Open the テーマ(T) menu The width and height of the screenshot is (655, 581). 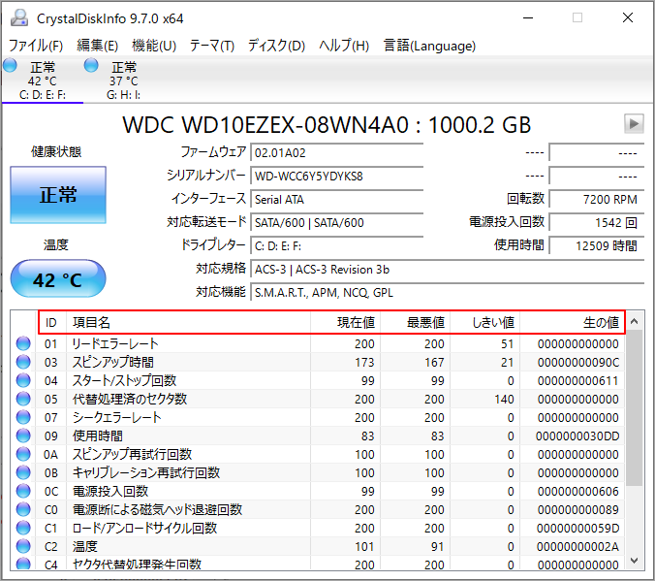coord(212,46)
